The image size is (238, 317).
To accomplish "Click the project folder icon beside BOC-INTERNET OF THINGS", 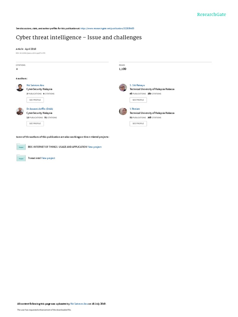I will coord(21,147).
